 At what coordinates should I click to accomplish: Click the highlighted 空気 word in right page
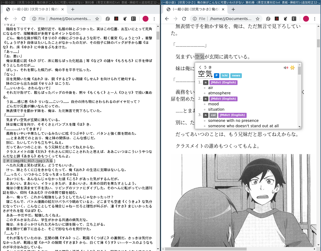(200, 57)
